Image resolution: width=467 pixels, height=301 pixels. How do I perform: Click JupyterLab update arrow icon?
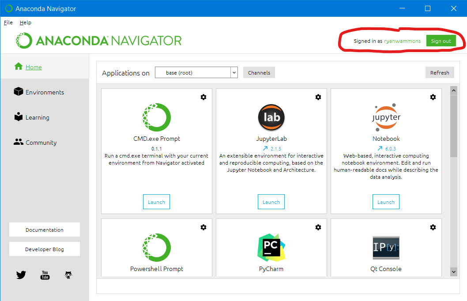pos(265,148)
